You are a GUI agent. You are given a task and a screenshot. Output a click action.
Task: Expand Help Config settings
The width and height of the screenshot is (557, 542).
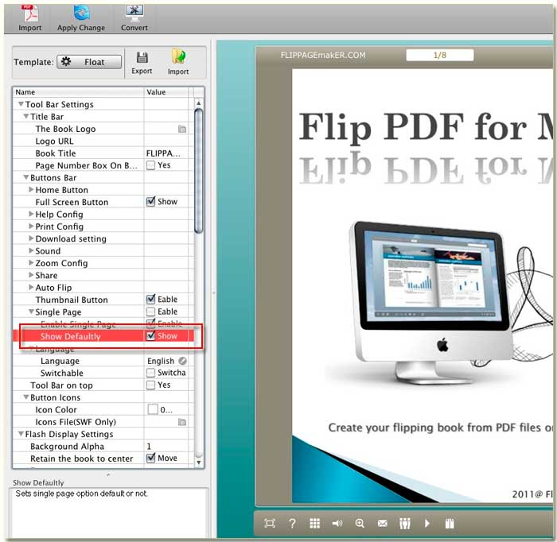(31, 215)
